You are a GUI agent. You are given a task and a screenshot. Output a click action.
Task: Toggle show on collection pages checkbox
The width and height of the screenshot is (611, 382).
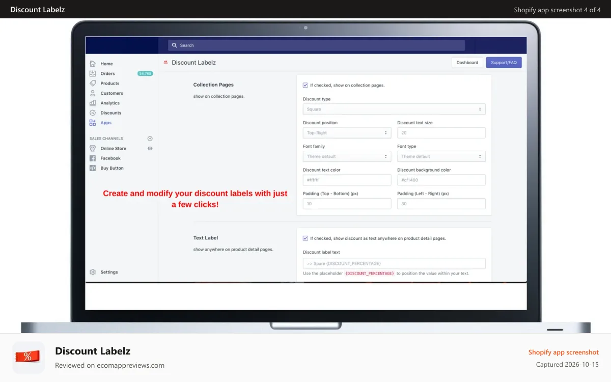click(x=305, y=85)
